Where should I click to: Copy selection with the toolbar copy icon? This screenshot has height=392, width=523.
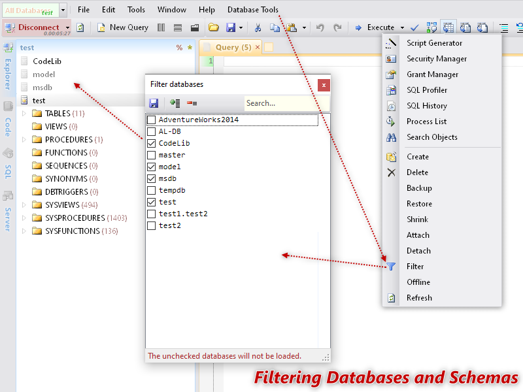[275, 27]
